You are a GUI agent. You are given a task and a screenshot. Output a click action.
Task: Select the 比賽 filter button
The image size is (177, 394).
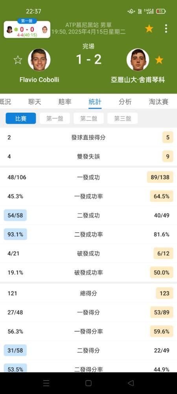click(x=21, y=118)
